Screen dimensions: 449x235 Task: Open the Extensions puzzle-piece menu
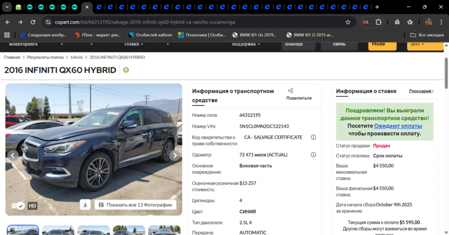378,22
